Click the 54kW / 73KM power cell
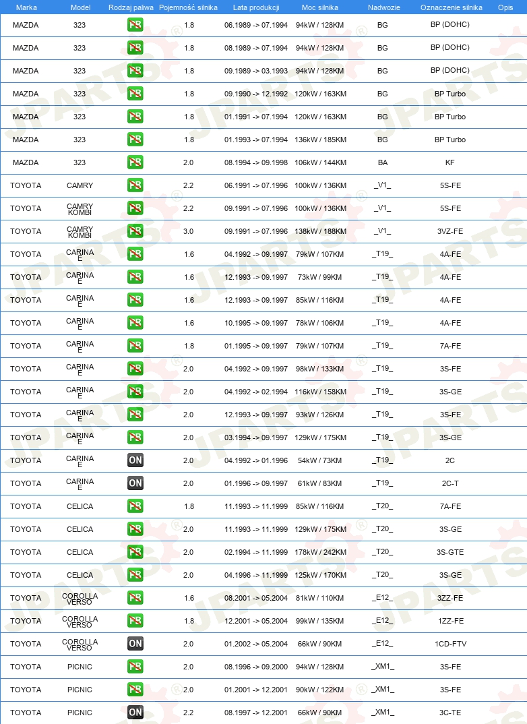Image resolution: width=527 pixels, height=724 pixels. click(x=320, y=460)
